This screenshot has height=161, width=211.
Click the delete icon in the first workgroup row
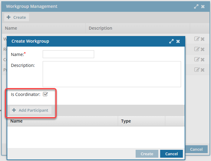[x=203, y=39]
